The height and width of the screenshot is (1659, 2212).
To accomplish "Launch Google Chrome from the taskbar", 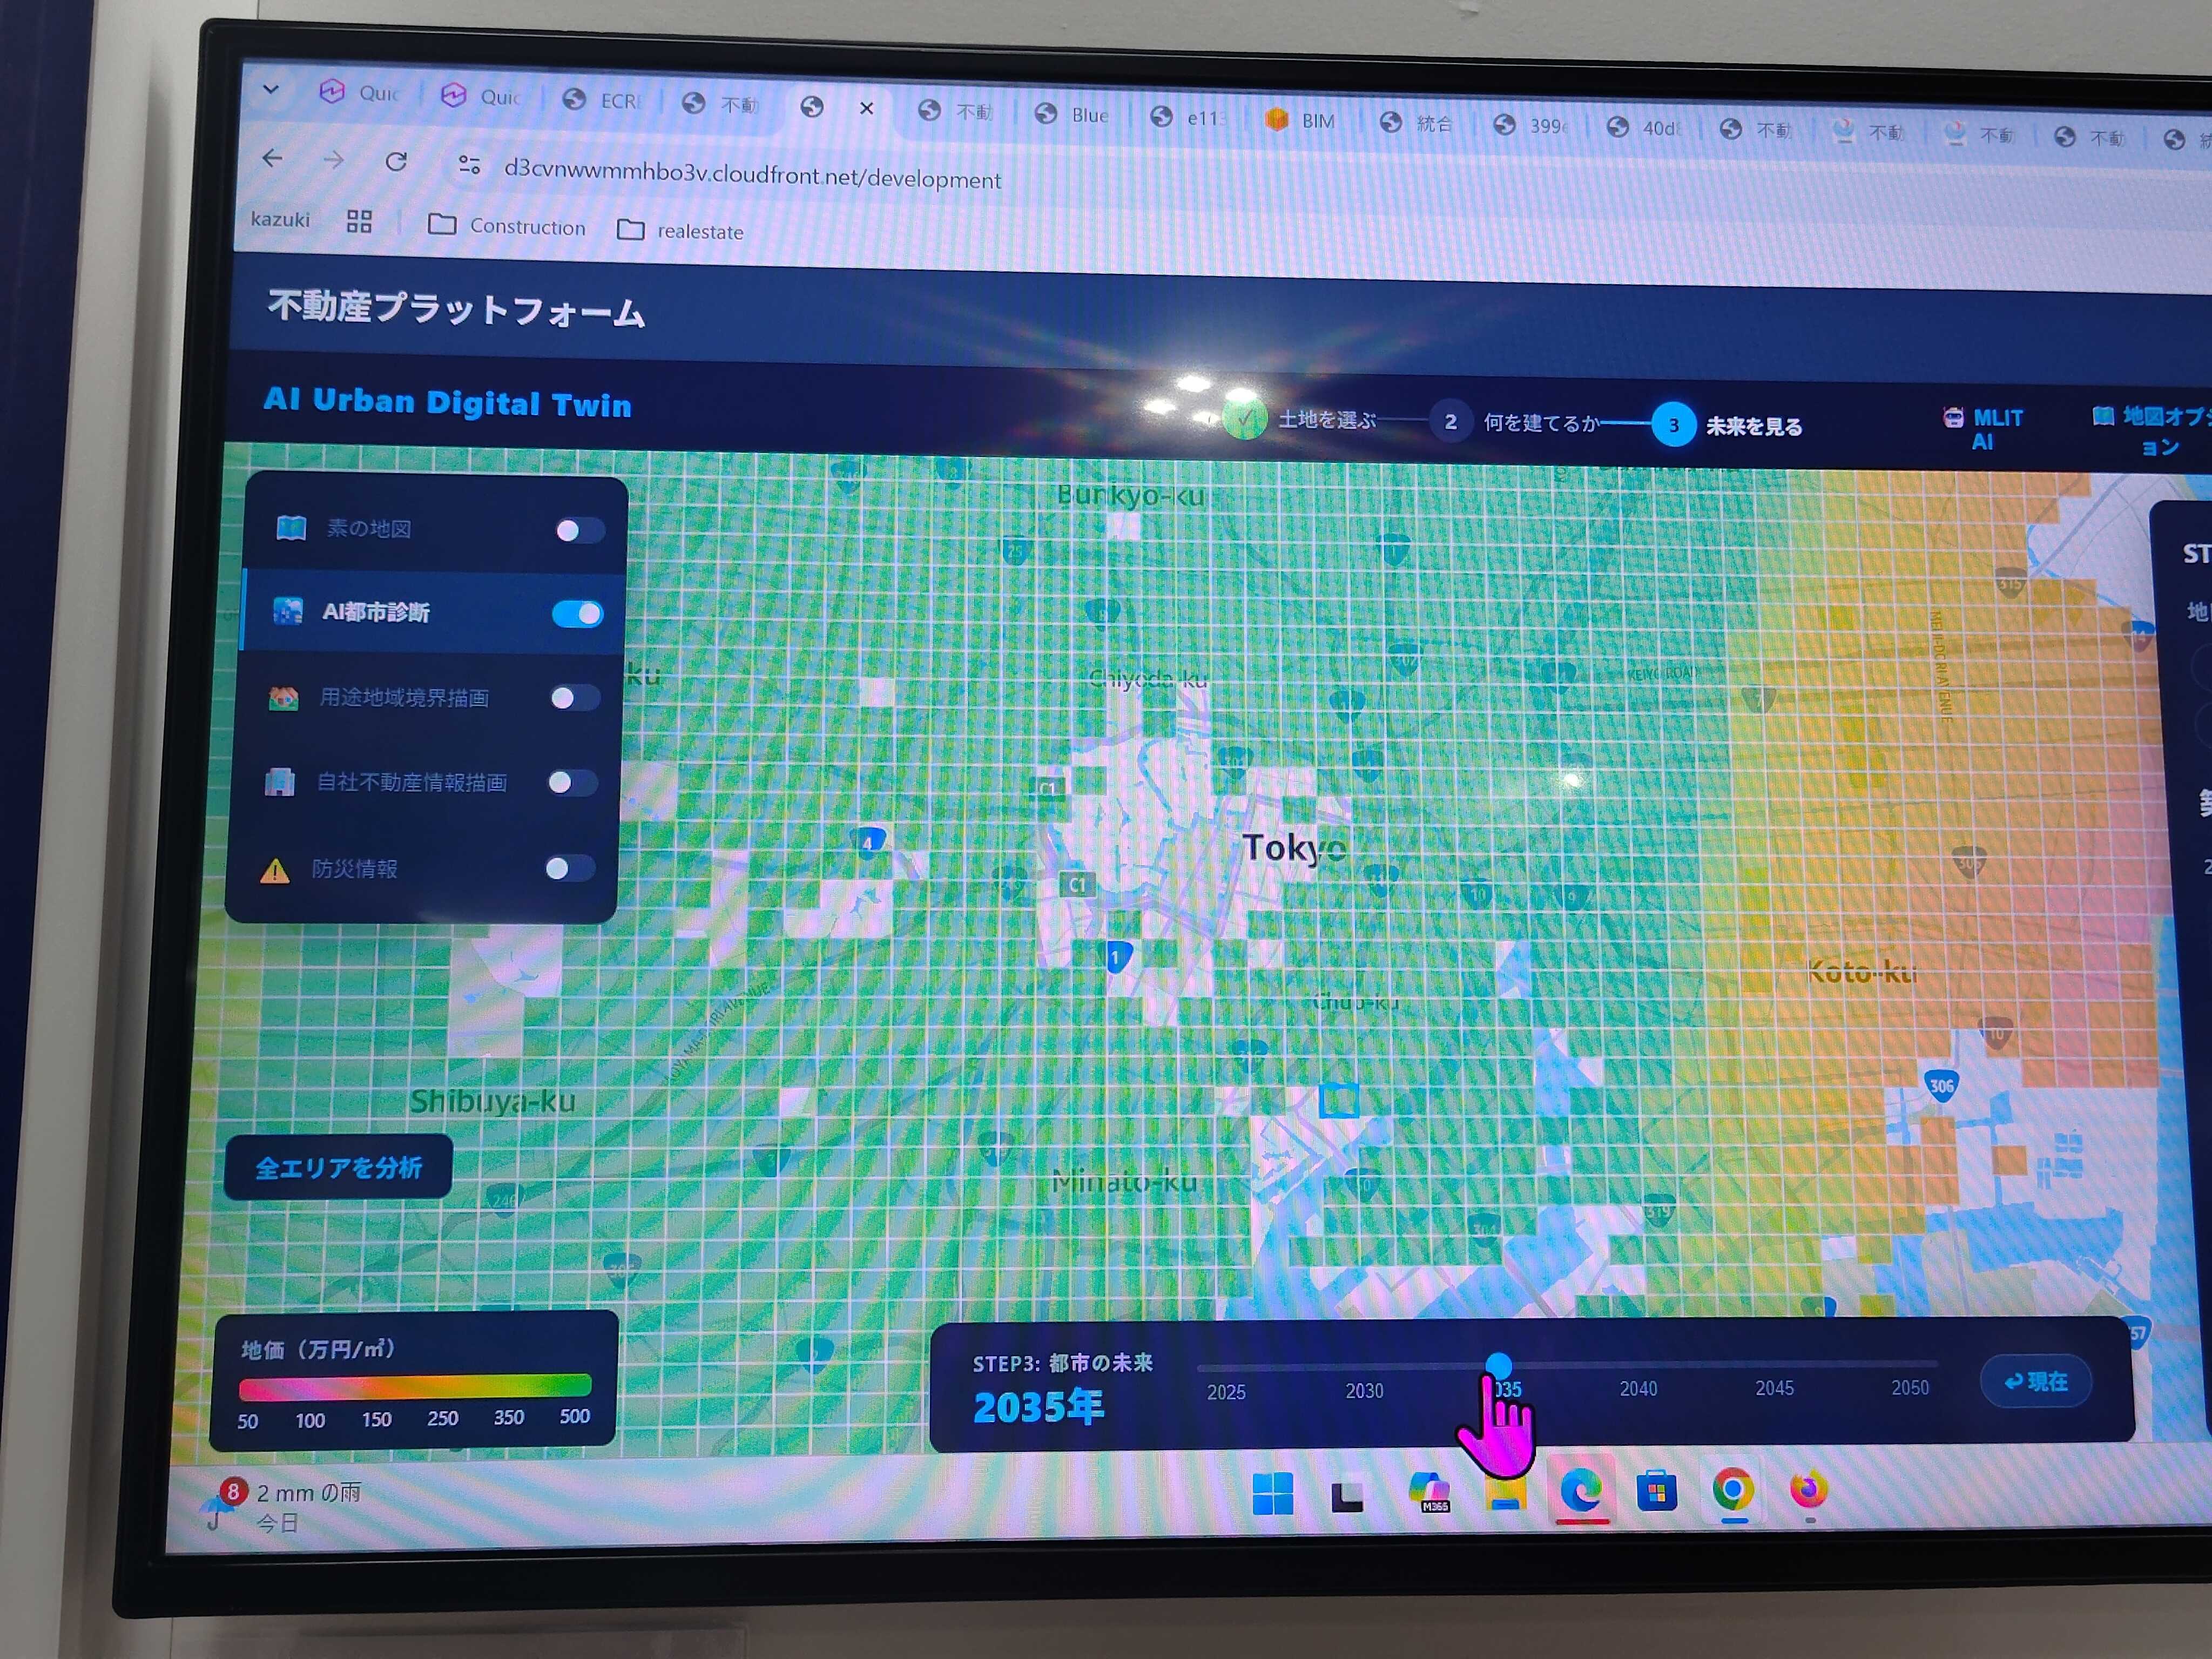I will (1733, 1490).
